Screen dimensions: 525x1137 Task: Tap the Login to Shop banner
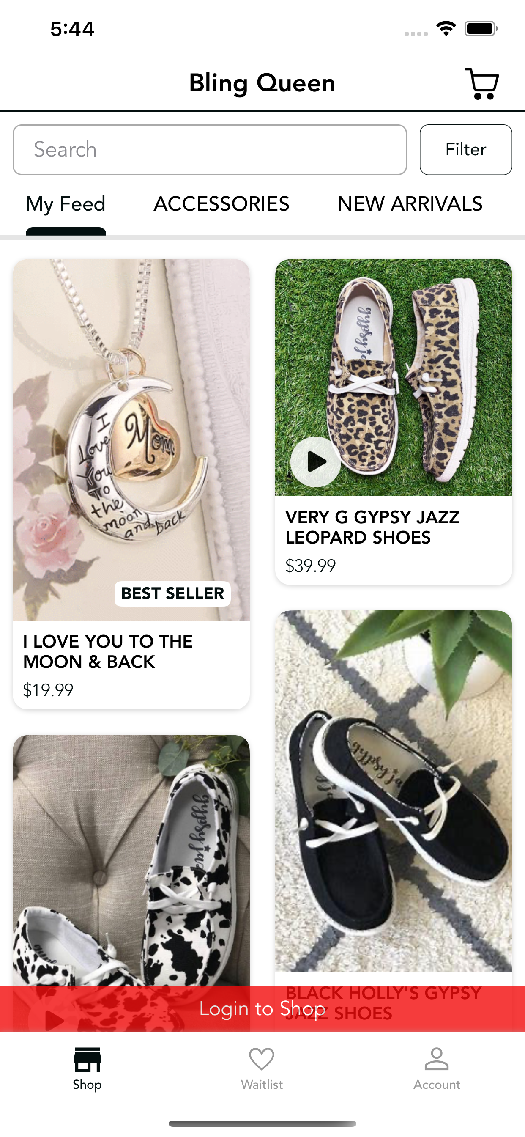click(x=262, y=1008)
